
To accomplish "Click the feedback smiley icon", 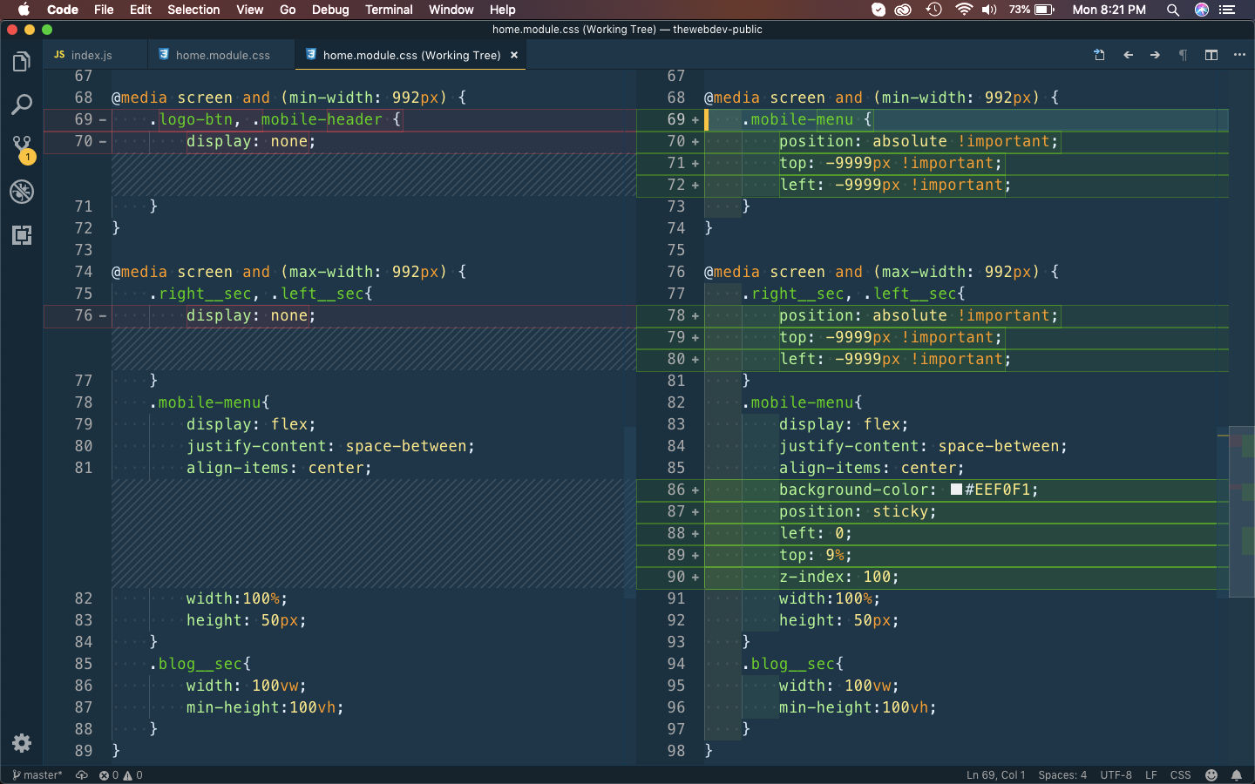I will pyautogui.click(x=1211, y=775).
